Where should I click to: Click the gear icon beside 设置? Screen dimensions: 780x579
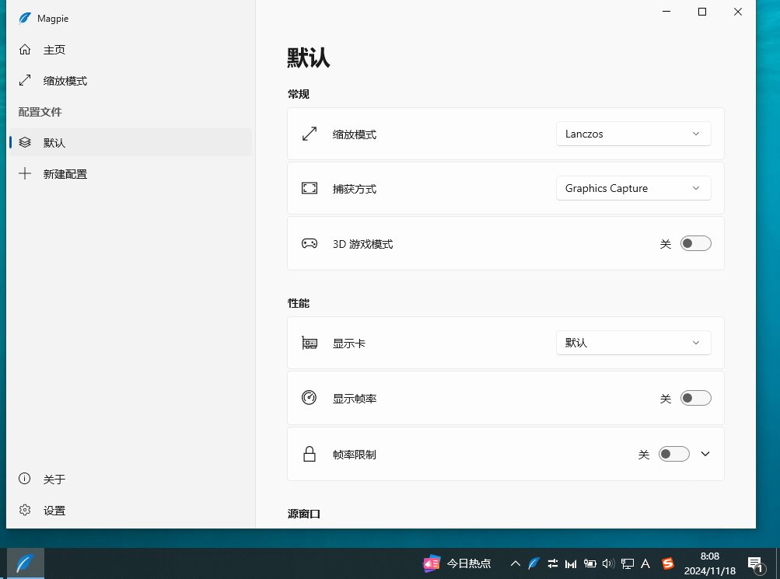point(25,510)
